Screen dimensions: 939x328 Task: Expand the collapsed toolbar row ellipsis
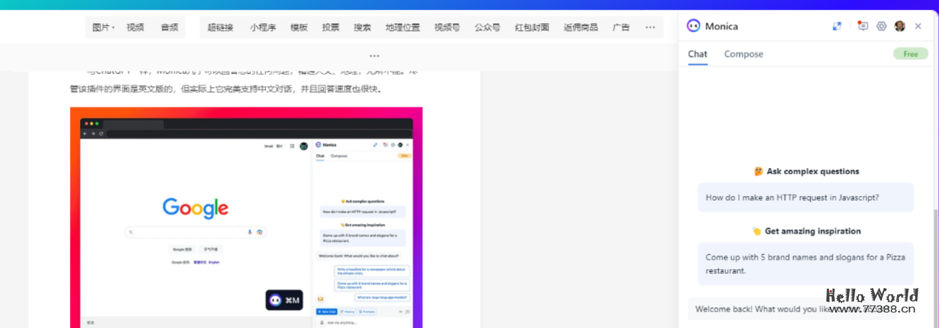tap(375, 56)
